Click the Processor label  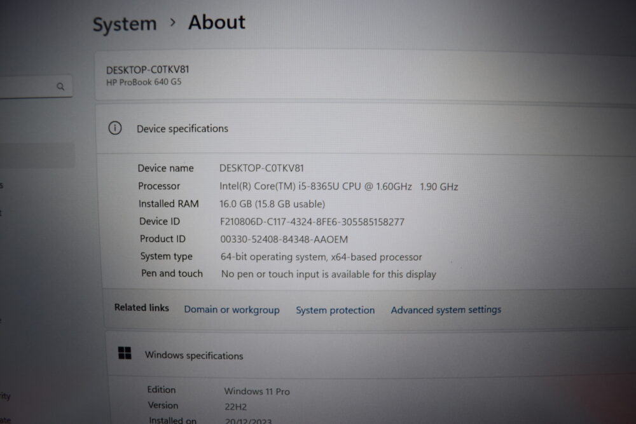(x=159, y=186)
